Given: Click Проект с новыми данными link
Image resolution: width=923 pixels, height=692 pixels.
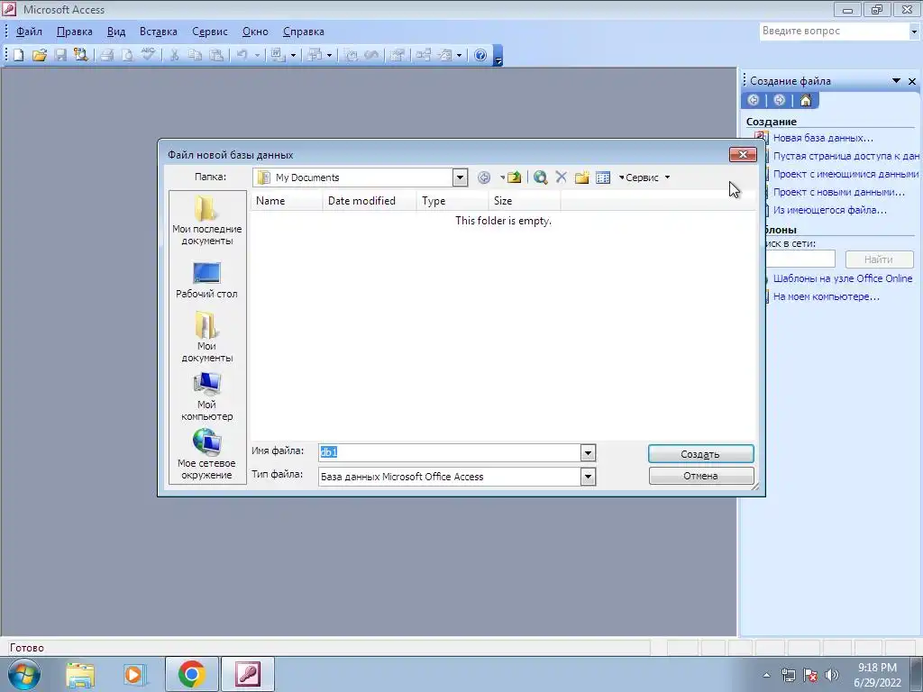Looking at the screenshot, I should (x=839, y=192).
